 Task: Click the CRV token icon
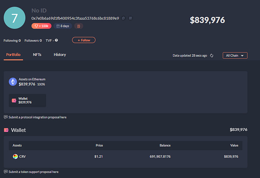tap(15, 156)
